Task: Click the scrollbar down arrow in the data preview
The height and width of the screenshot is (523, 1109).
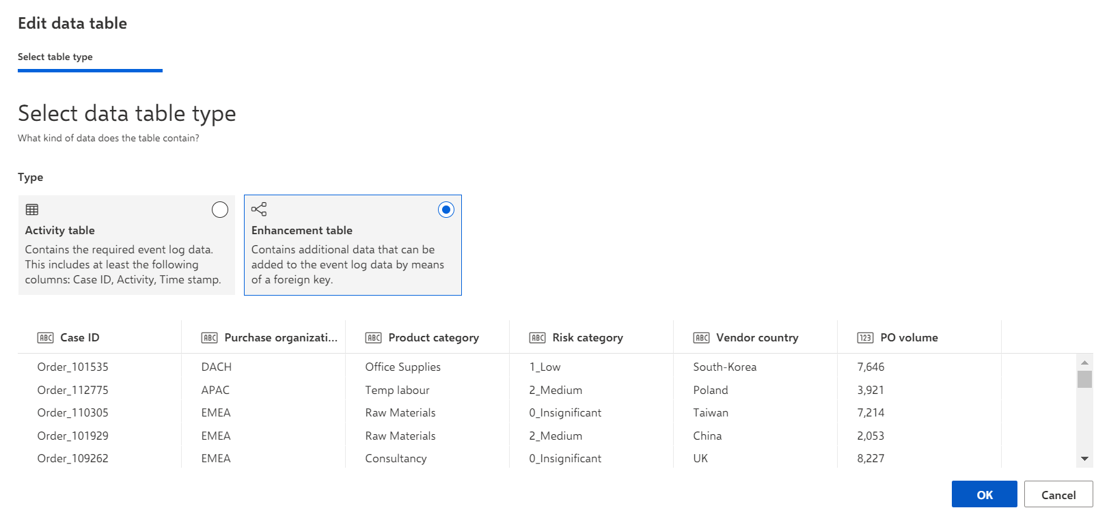Action: (1084, 459)
